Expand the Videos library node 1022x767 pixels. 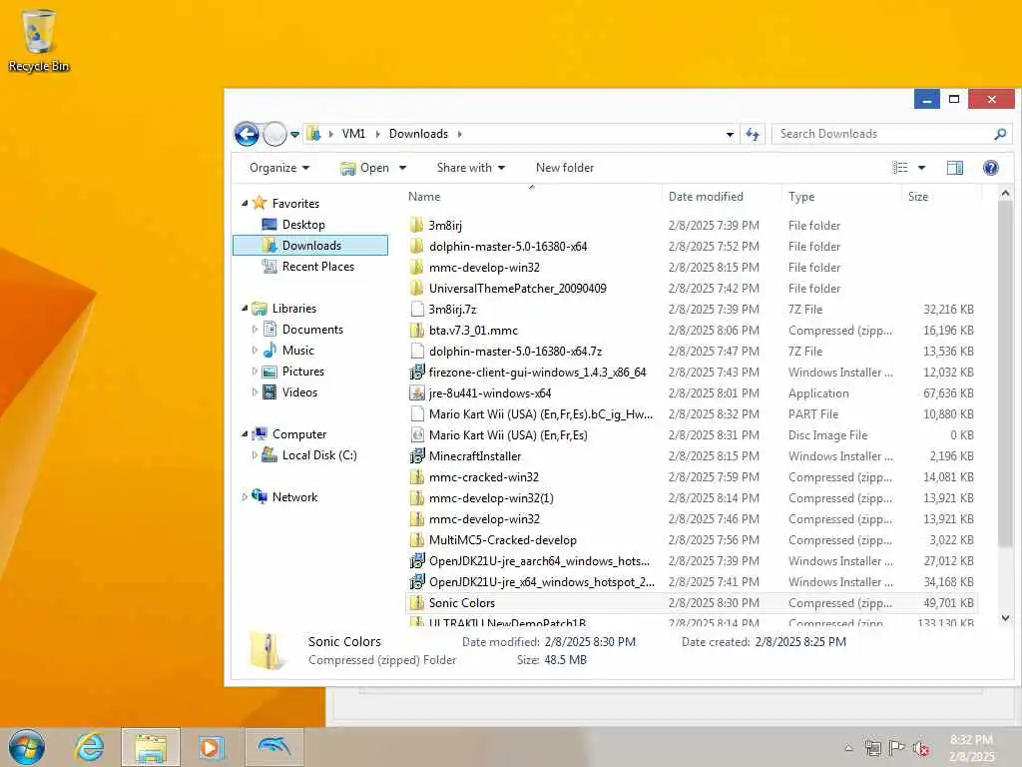tap(255, 391)
